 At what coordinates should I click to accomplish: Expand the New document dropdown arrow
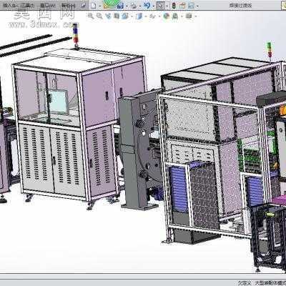pyautogui.click(x=100, y=6)
